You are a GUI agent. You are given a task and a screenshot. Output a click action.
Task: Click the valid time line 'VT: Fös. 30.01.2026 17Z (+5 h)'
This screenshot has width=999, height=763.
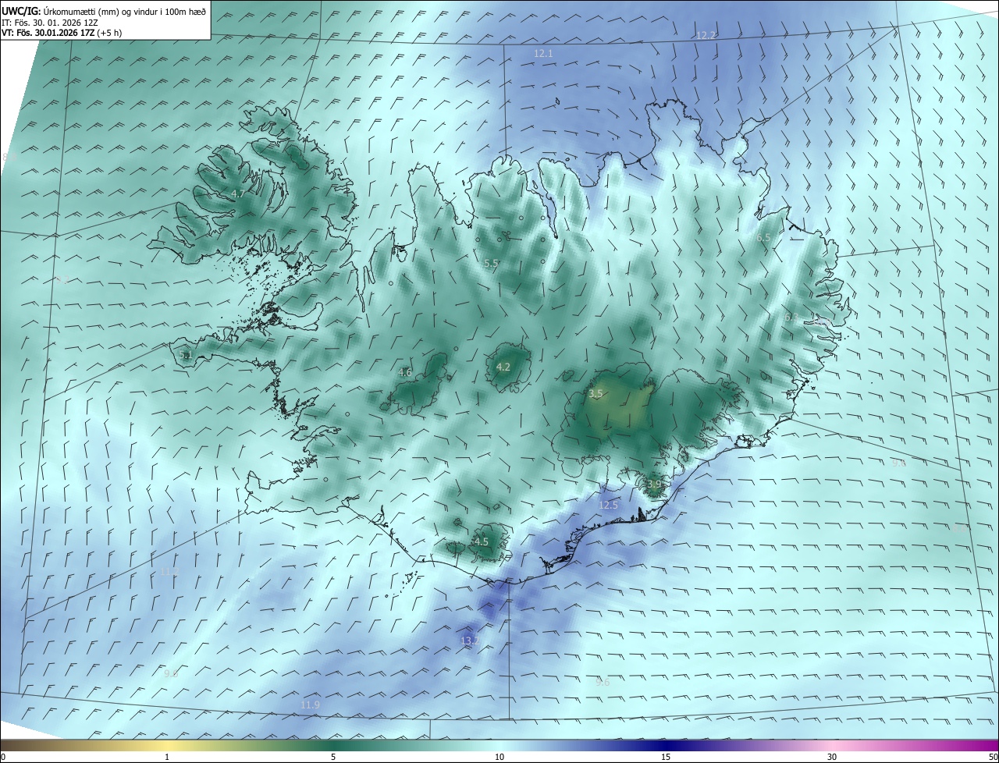coord(62,33)
